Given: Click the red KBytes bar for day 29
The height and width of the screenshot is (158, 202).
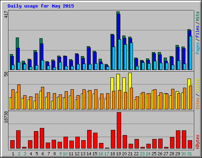Looking at the screenshot, I should coord(178,139).
